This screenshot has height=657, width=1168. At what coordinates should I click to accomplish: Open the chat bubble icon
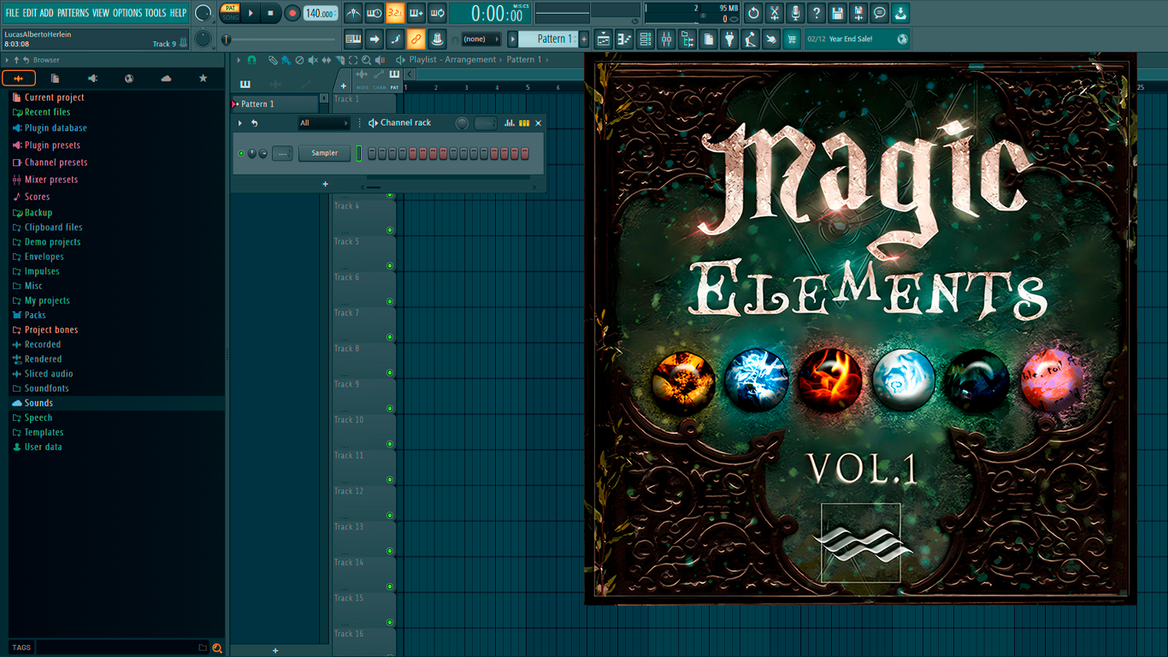coord(880,13)
